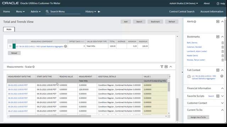The height and width of the screenshot is (127, 227).
Task: Select the Main tab
Action: (9, 29)
